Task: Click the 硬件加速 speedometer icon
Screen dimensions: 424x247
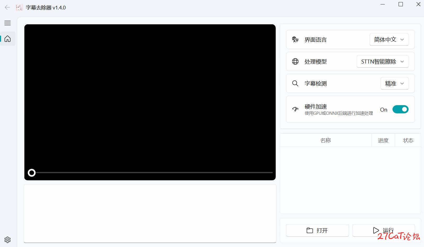Action: click(x=295, y=109)
